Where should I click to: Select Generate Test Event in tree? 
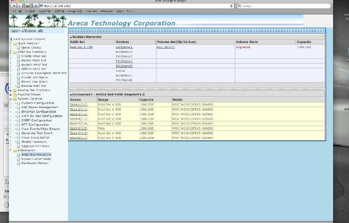click(37, 133)
